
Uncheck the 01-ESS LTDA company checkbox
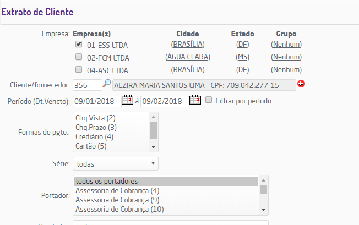pos(78,45)
